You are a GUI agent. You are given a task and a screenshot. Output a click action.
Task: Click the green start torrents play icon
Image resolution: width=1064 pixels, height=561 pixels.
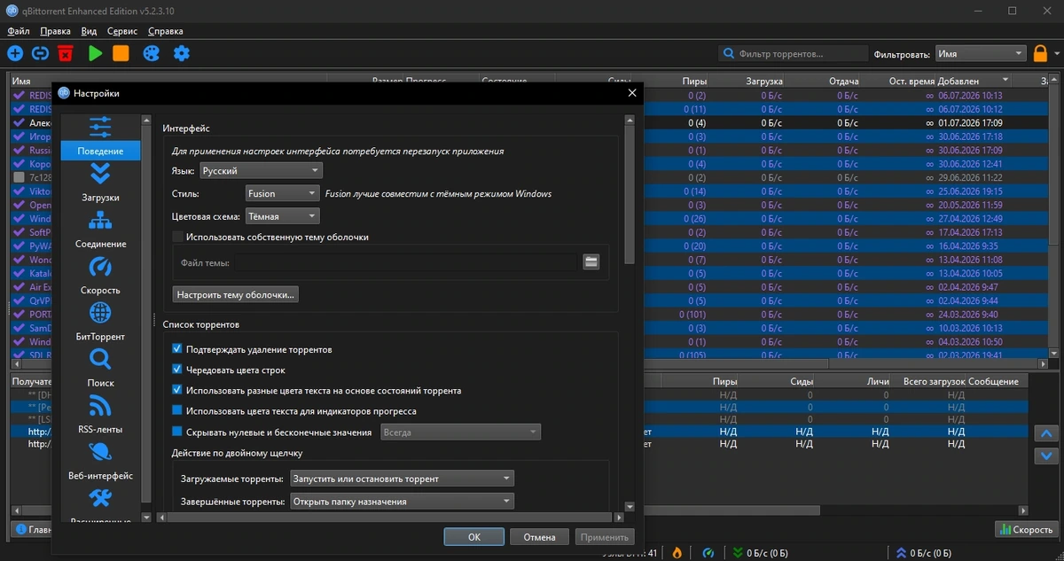pos(96,53)
